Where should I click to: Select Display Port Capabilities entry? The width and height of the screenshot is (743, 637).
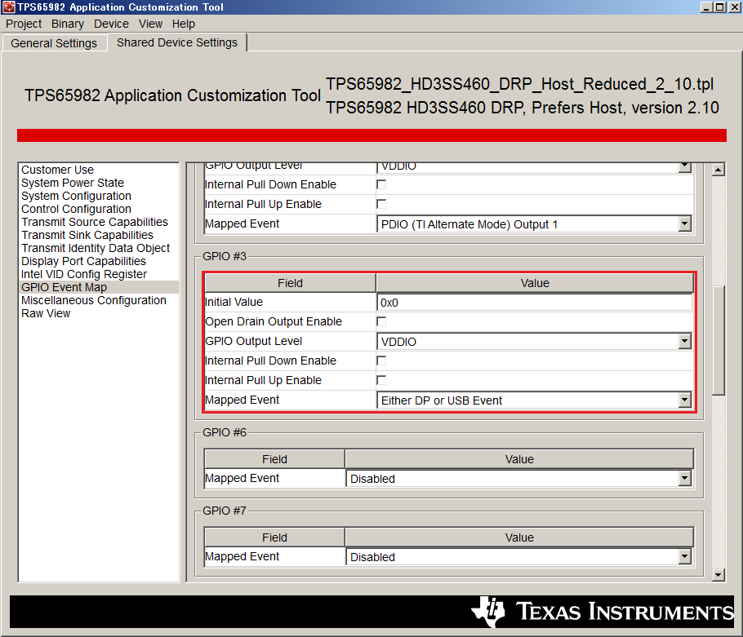pos(83,261)
